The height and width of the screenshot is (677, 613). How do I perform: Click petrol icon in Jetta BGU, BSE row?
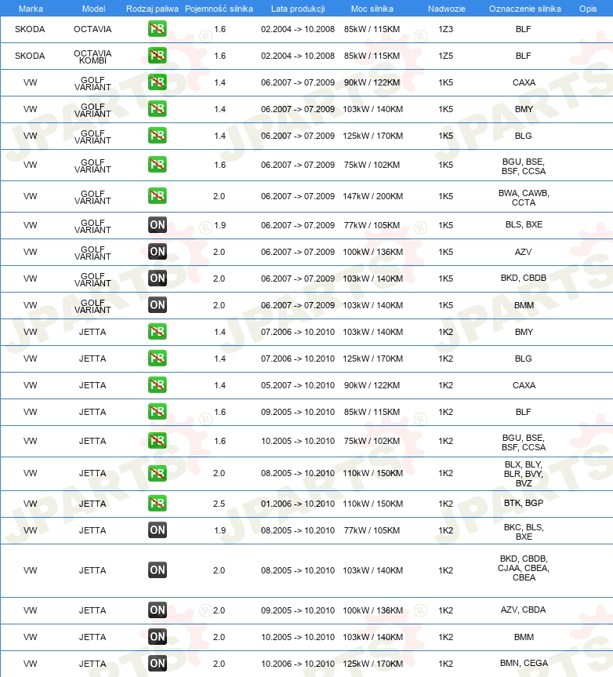[x=157, y=441]
